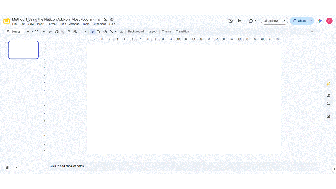Open the Gemini sparkle icon

pos(320,21)
